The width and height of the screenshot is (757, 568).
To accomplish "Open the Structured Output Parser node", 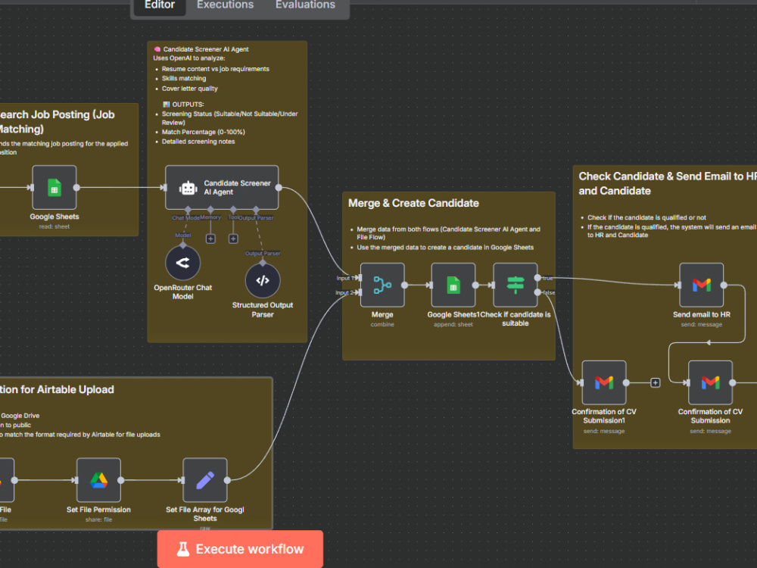I will 263,281.
